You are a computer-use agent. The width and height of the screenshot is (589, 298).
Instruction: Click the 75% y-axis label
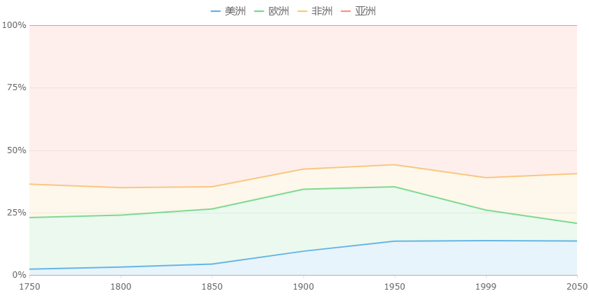[x=14, y=87]
